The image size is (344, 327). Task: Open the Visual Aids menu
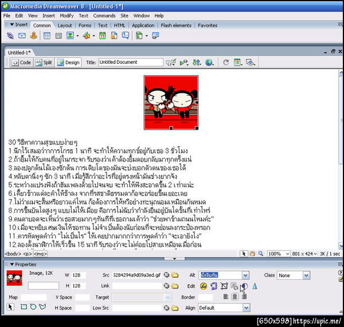(x=251, y=63)
